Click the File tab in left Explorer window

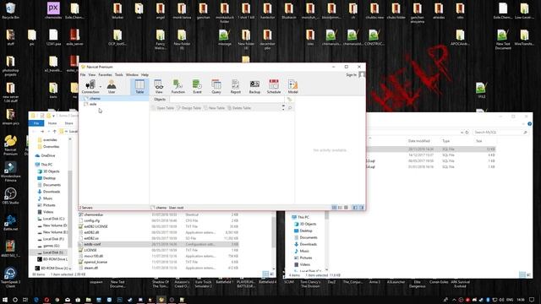click(36, 123)
